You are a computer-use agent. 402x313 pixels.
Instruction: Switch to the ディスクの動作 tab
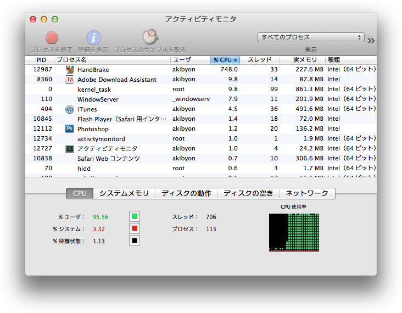coord(186,193)
